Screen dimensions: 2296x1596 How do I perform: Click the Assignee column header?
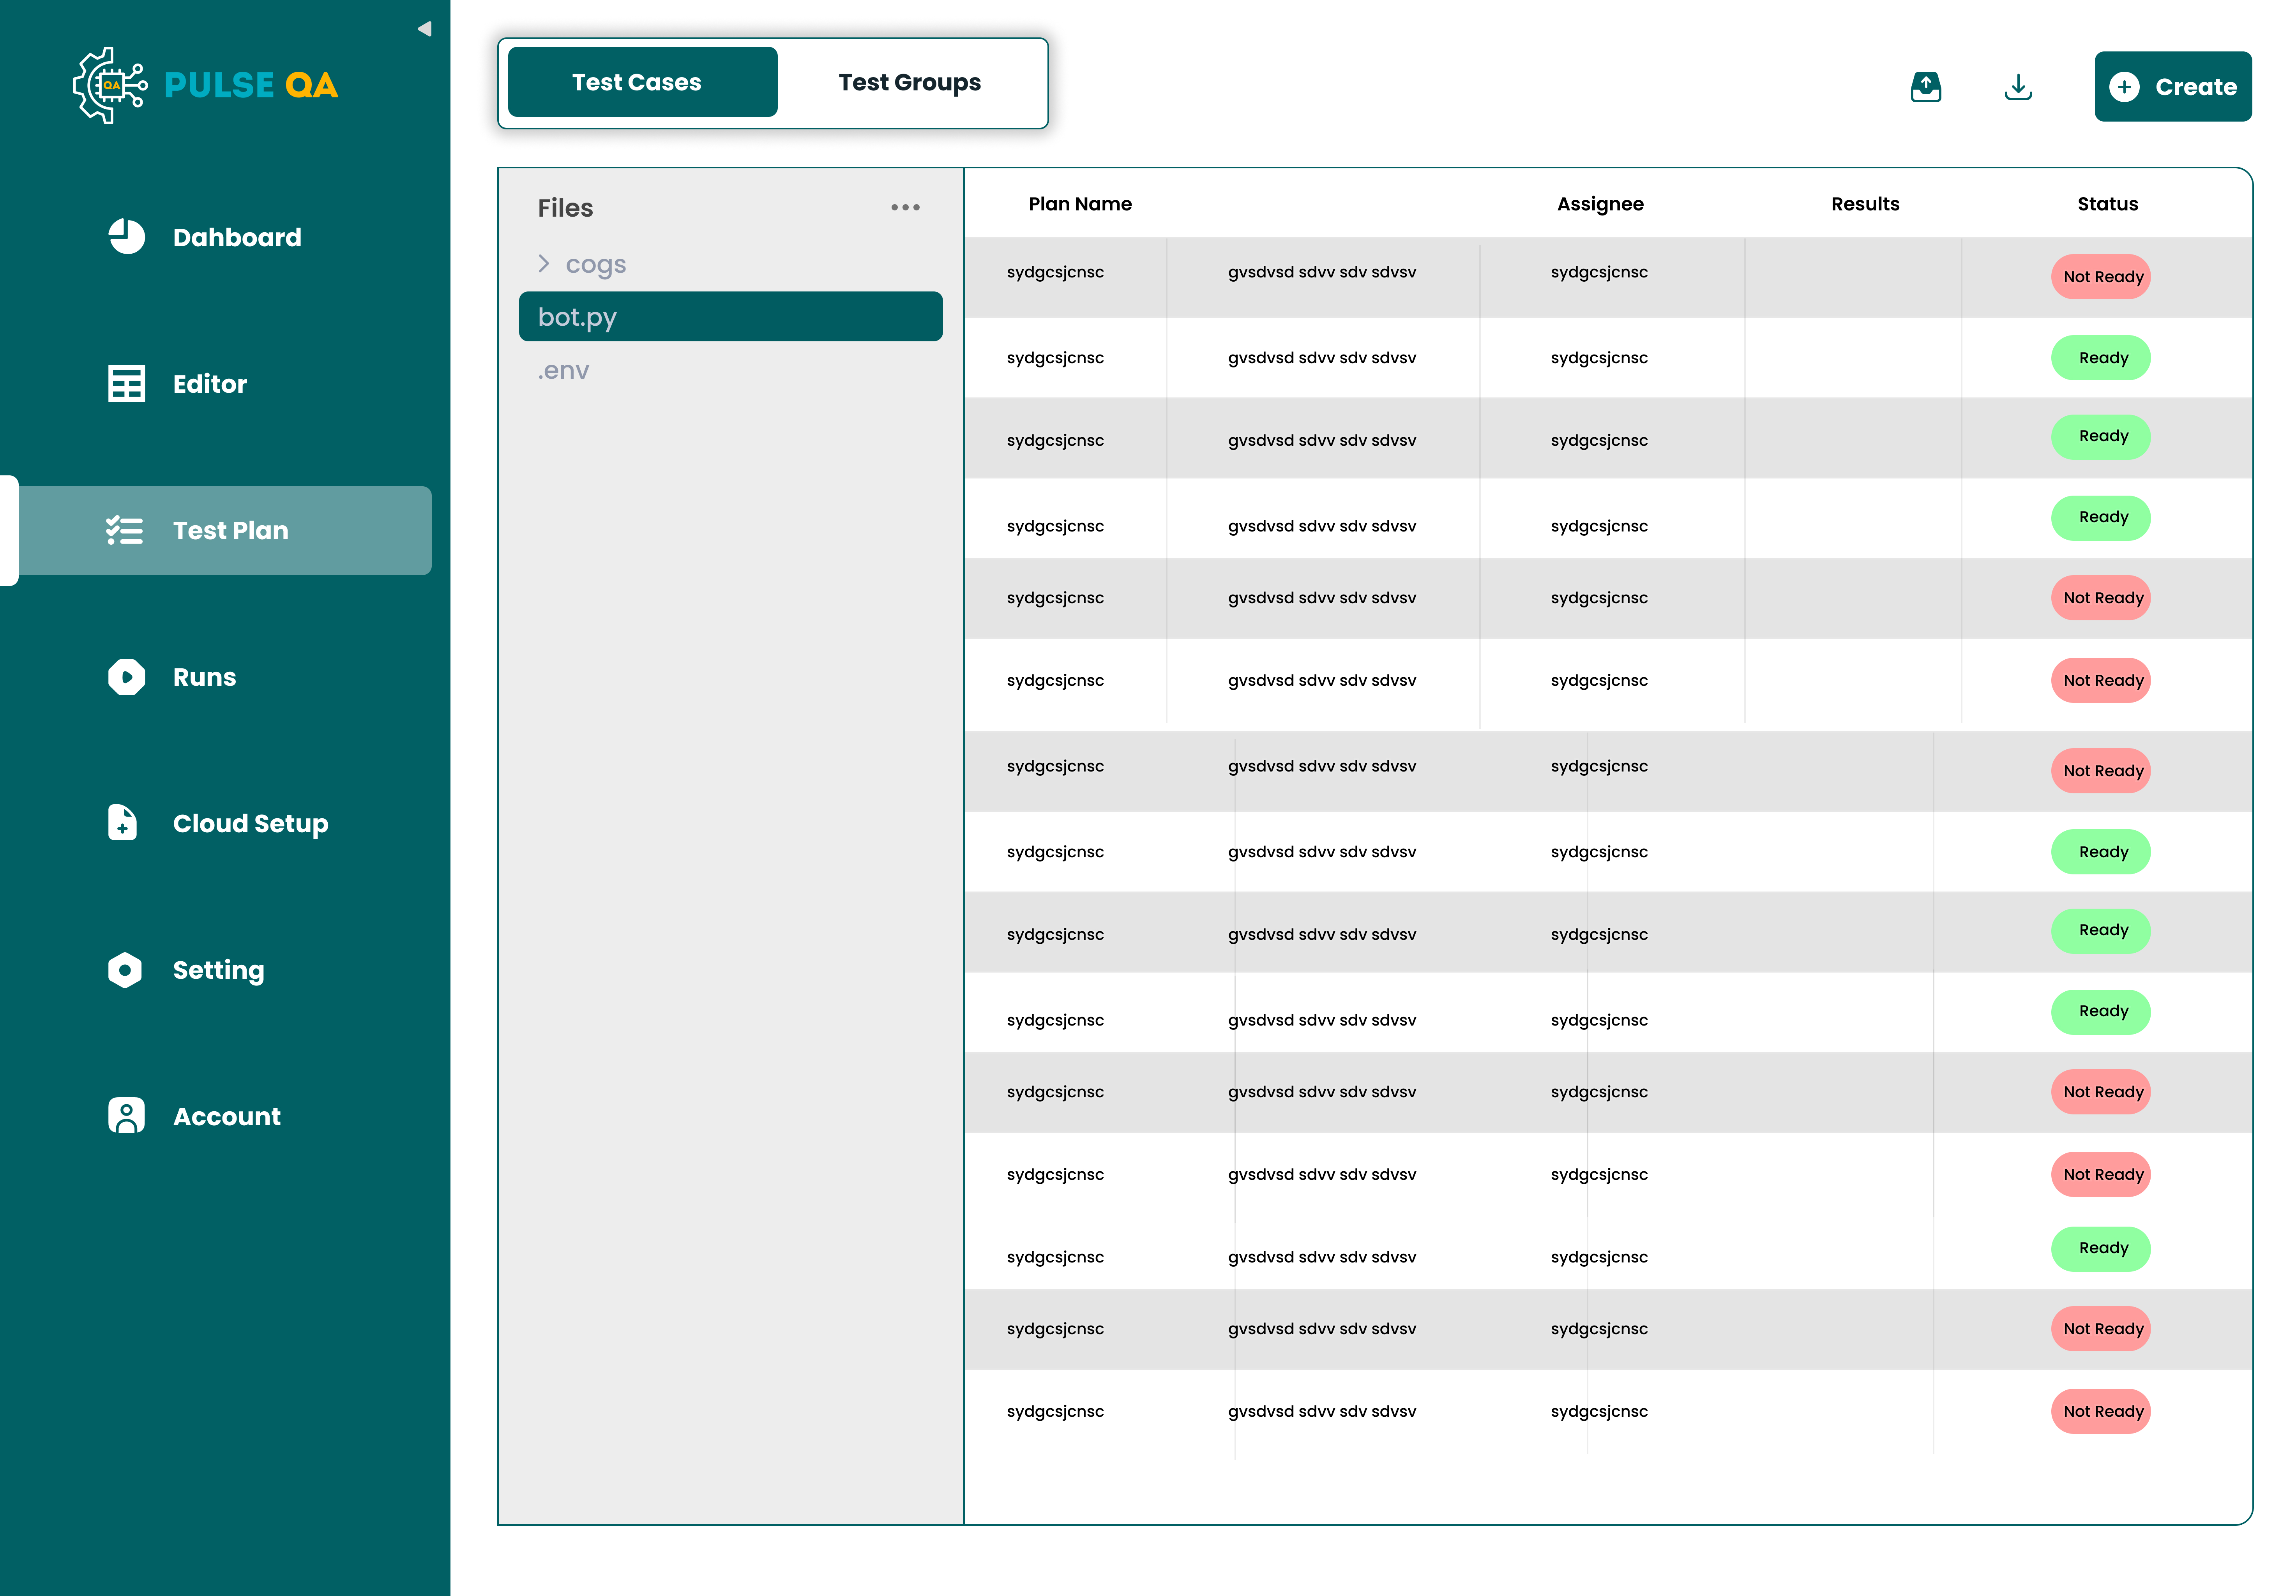[x=1600, y=204]
